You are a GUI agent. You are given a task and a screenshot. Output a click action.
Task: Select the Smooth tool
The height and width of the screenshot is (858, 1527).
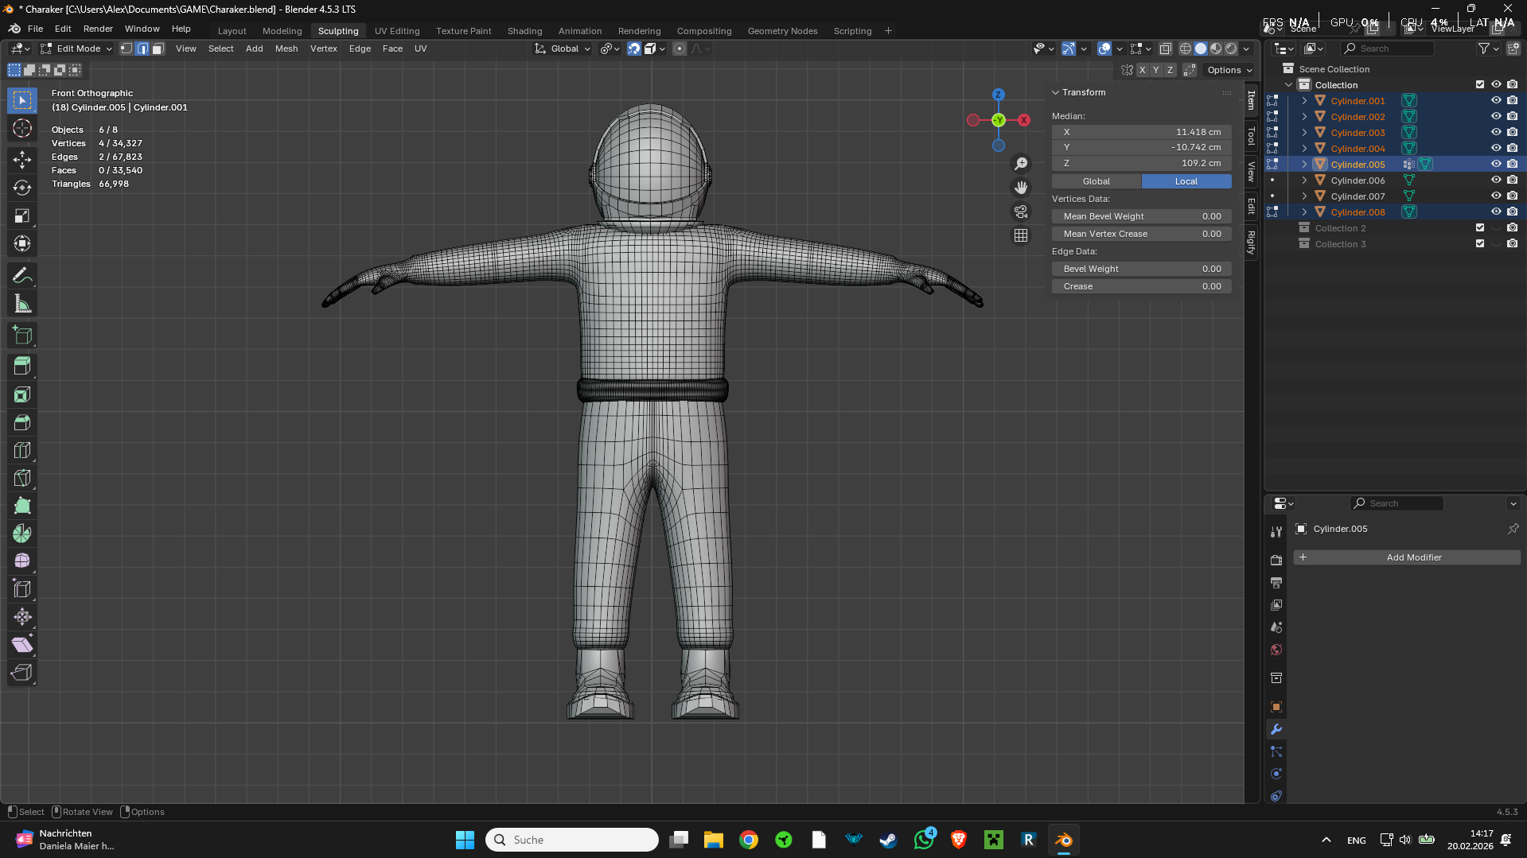[x=22, y=561]
